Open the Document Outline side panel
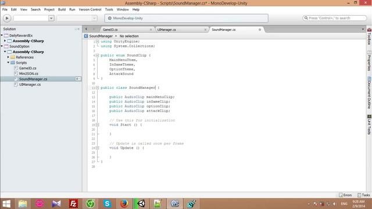Image resolution: width=372 pixels, height=209 pixels. tap(369, 93)
